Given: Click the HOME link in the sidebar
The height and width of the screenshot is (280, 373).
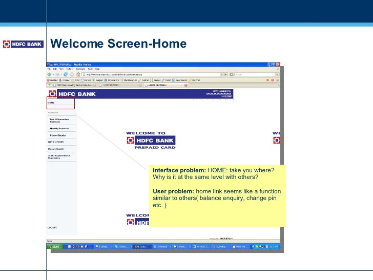Looking at the screenshot, I should pyautogui.click(x=51, y=103).
